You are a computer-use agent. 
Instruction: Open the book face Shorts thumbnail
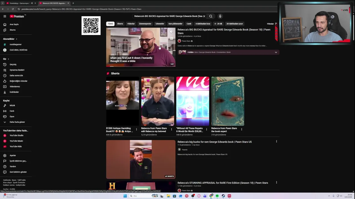228,101
